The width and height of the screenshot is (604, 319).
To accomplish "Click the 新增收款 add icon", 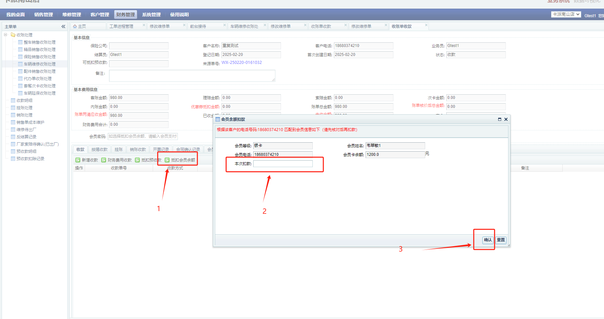I will (x=78, y=160).
